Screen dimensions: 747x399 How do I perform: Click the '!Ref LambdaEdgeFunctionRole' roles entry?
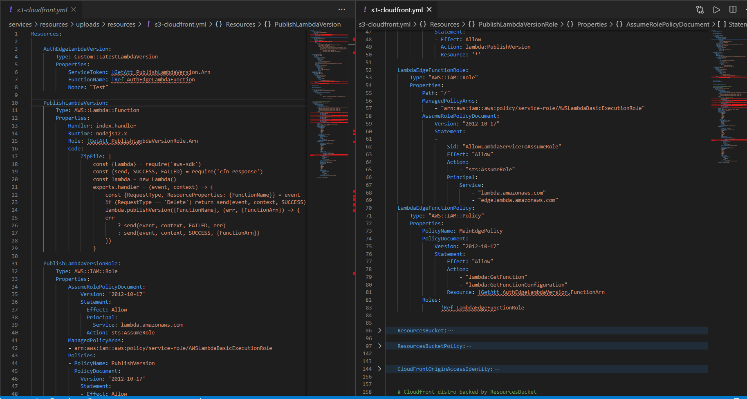tap(482, 308)
